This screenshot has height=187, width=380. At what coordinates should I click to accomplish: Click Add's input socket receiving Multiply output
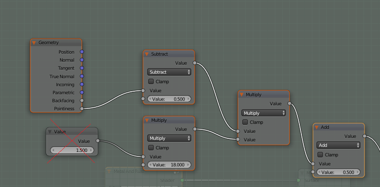coord(313,164)
